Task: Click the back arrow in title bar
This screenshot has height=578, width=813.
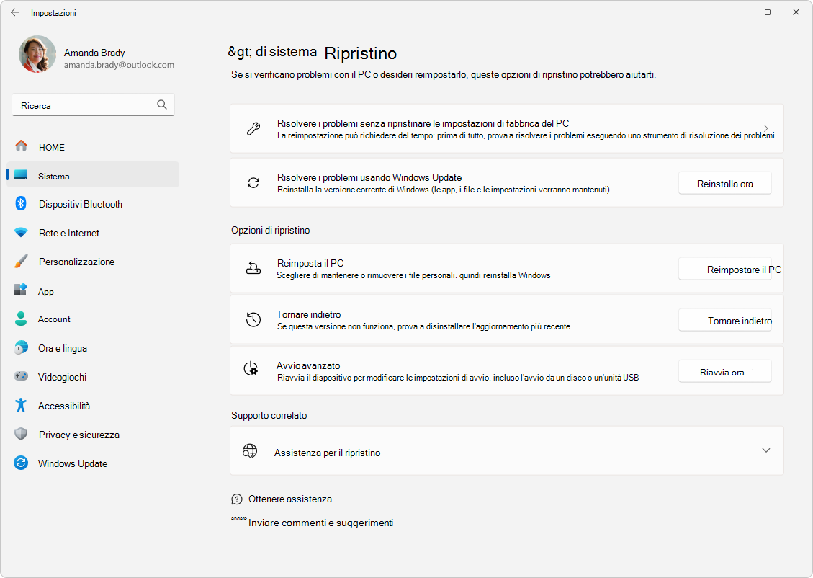Action: coord(15,12)
